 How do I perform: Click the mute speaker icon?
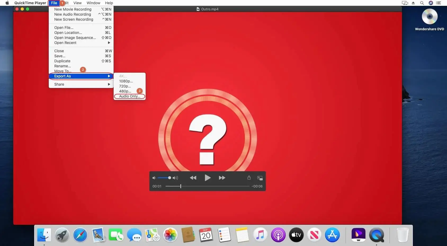coord(154,178)
